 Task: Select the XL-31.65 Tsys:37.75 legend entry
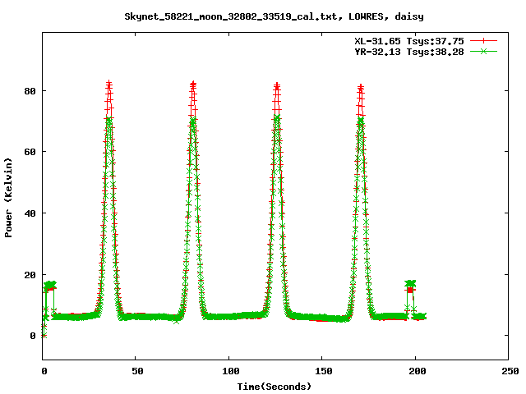coord(409,41)
